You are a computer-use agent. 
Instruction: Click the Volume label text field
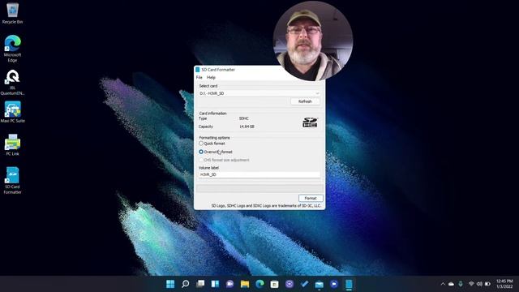(259, 174)
